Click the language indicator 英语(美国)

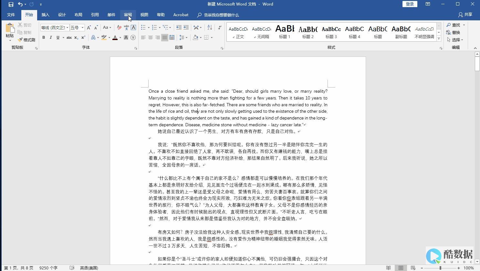[89, 268]
